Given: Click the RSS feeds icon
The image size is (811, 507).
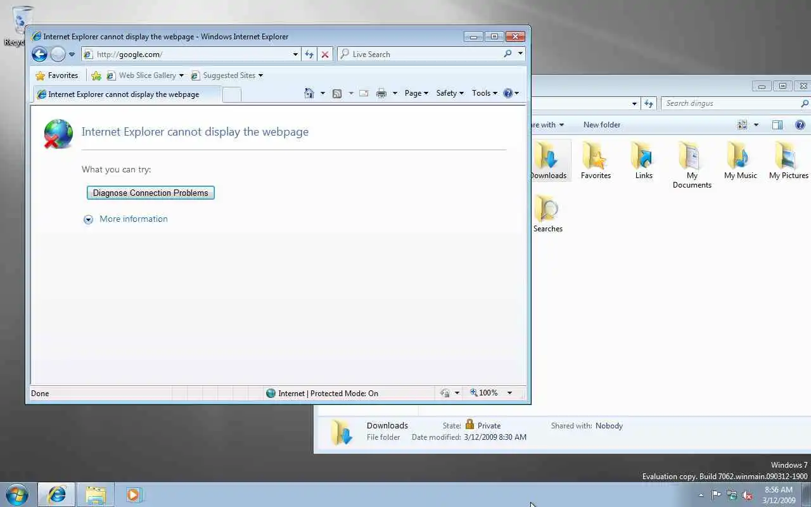Looking at the screenshot, I should coord(337,93).
